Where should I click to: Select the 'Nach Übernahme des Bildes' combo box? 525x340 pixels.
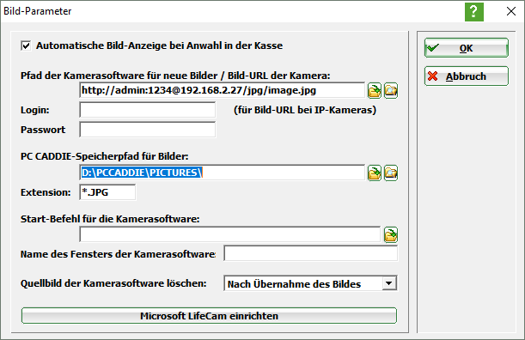click(x=310, y=283)
